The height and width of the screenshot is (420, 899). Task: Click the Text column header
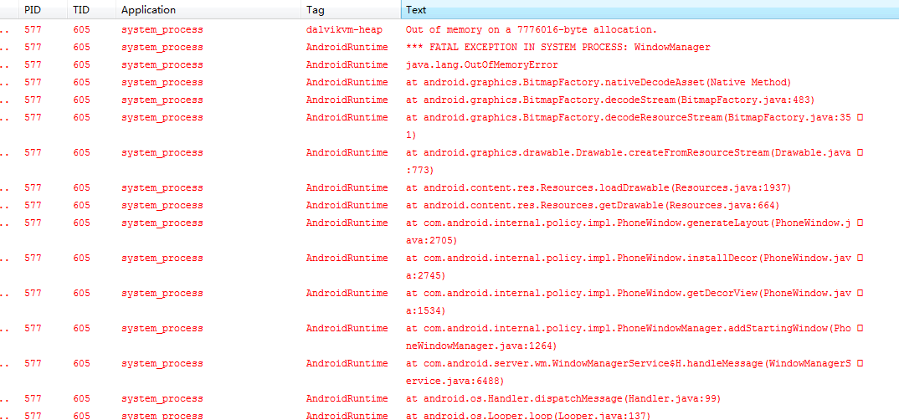click(650, 10)
